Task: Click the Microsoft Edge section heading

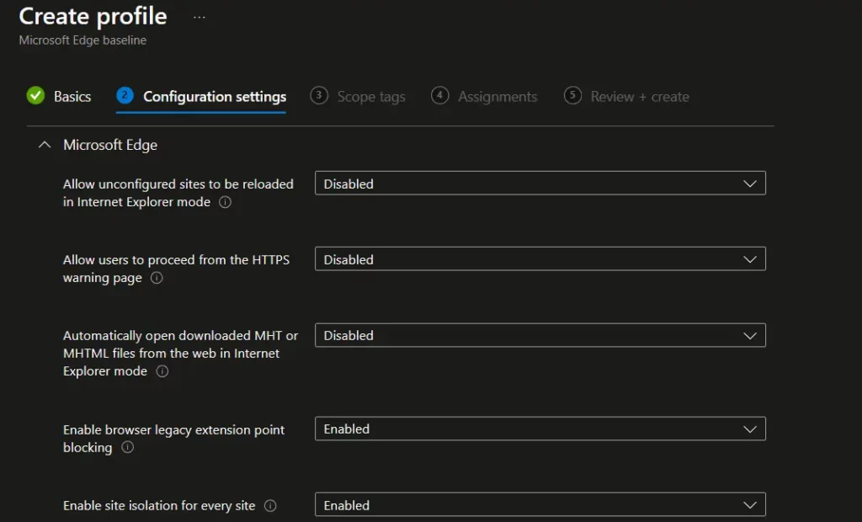Action: pos(110,145)
